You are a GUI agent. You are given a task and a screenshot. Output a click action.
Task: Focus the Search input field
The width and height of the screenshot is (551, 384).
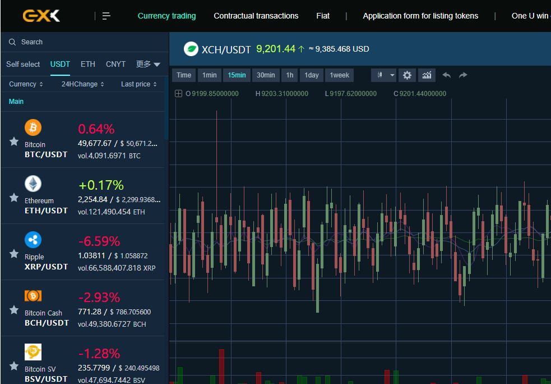tap(85, 42)
